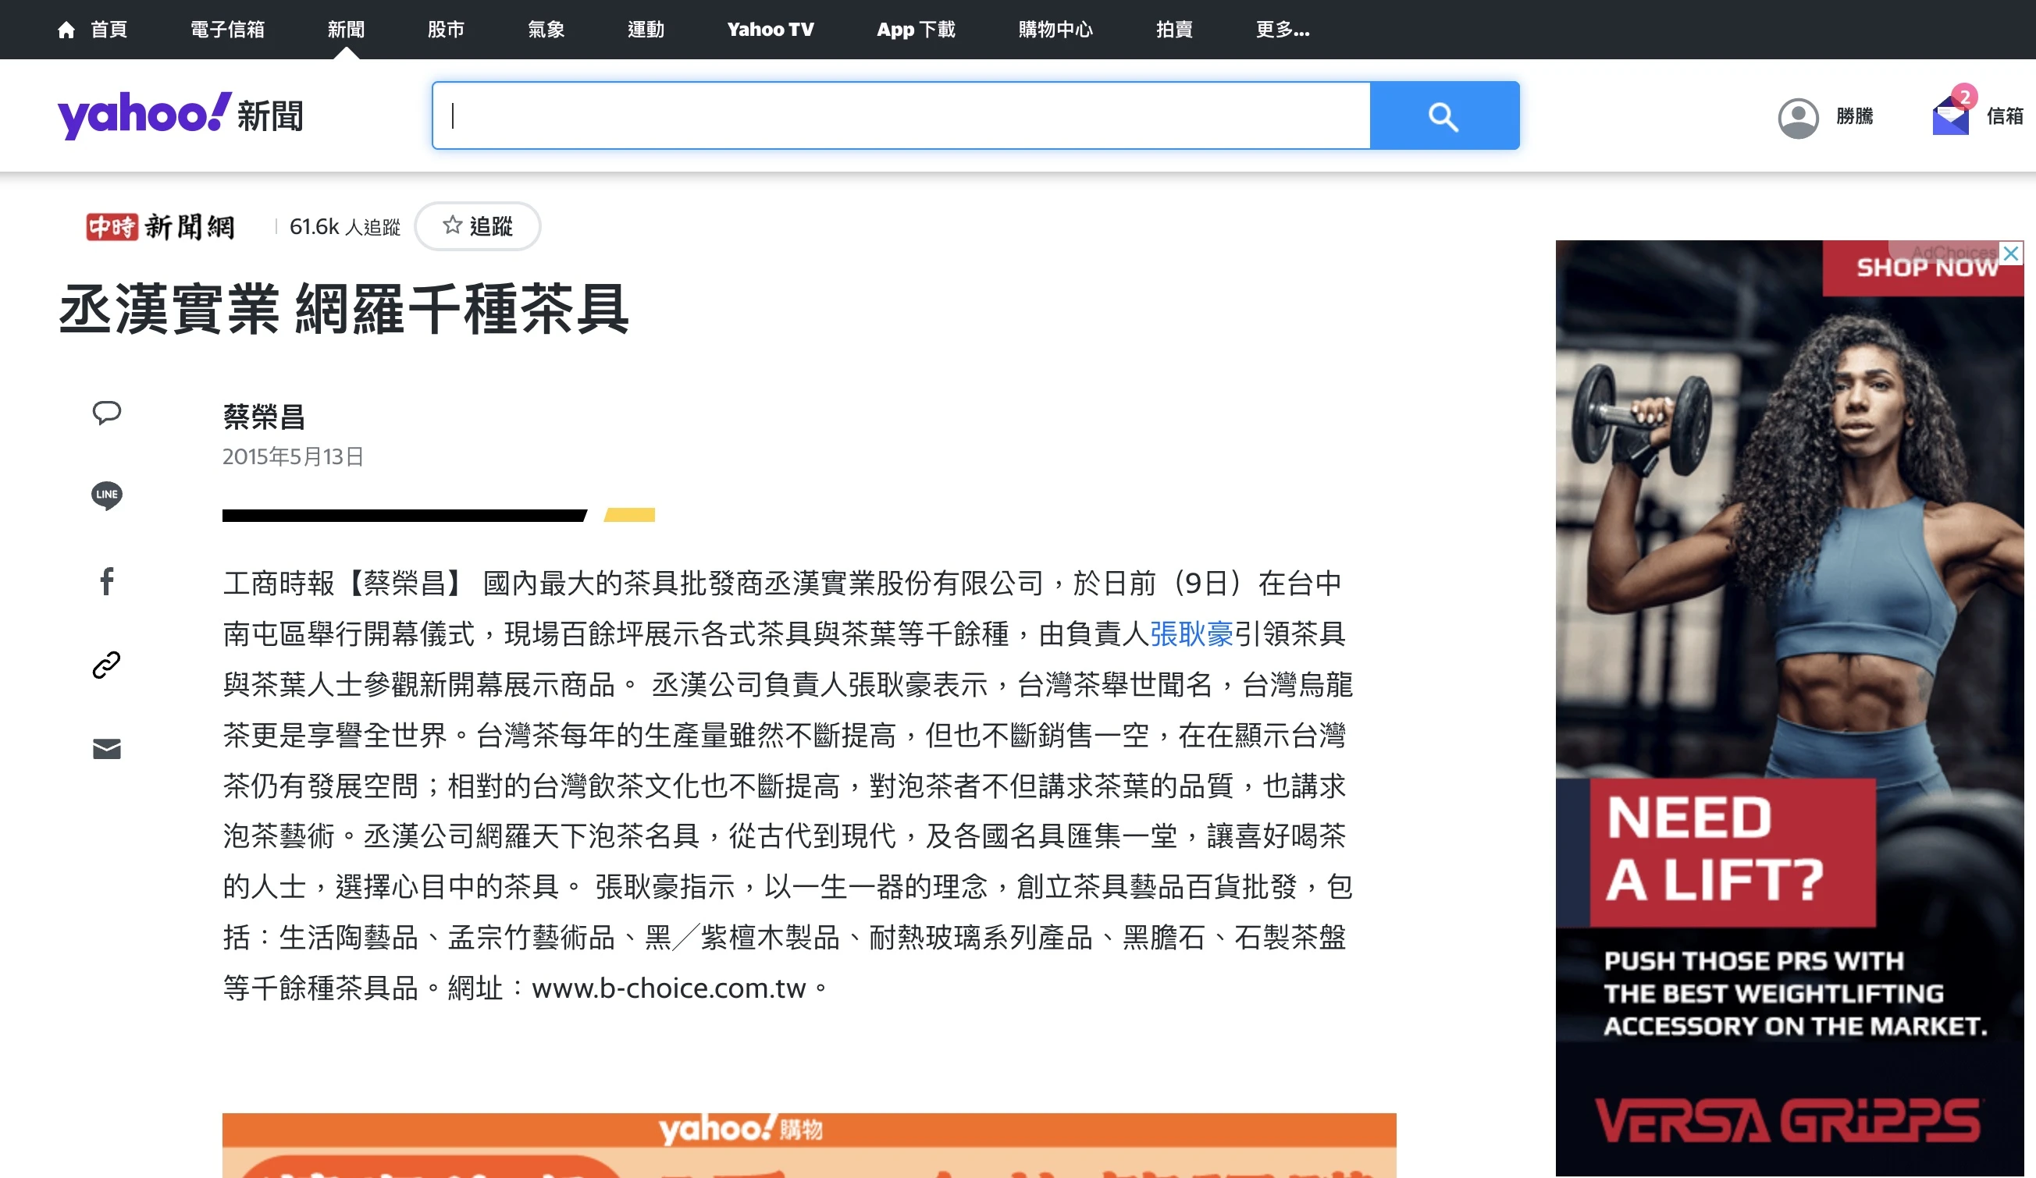
Task: Share article via LINE icon
Action: 107,495
